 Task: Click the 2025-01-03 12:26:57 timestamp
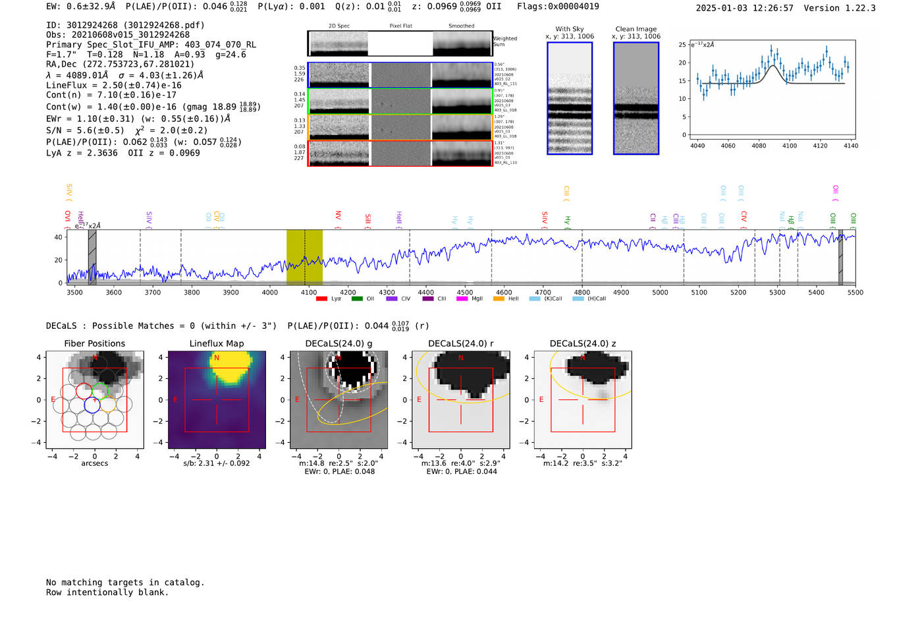click(744, 8)
